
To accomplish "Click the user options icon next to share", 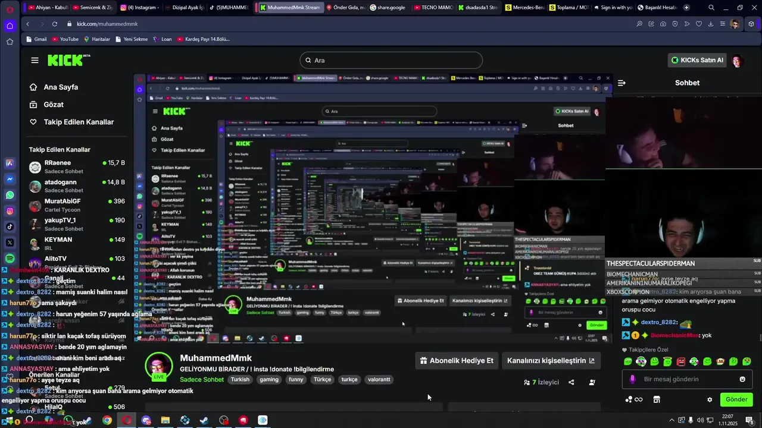I will click(592, 382).
